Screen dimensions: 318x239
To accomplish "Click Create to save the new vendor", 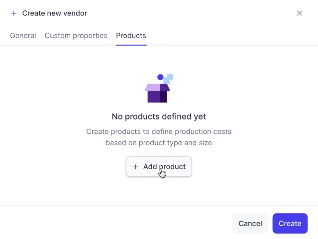I will [290, 224].
